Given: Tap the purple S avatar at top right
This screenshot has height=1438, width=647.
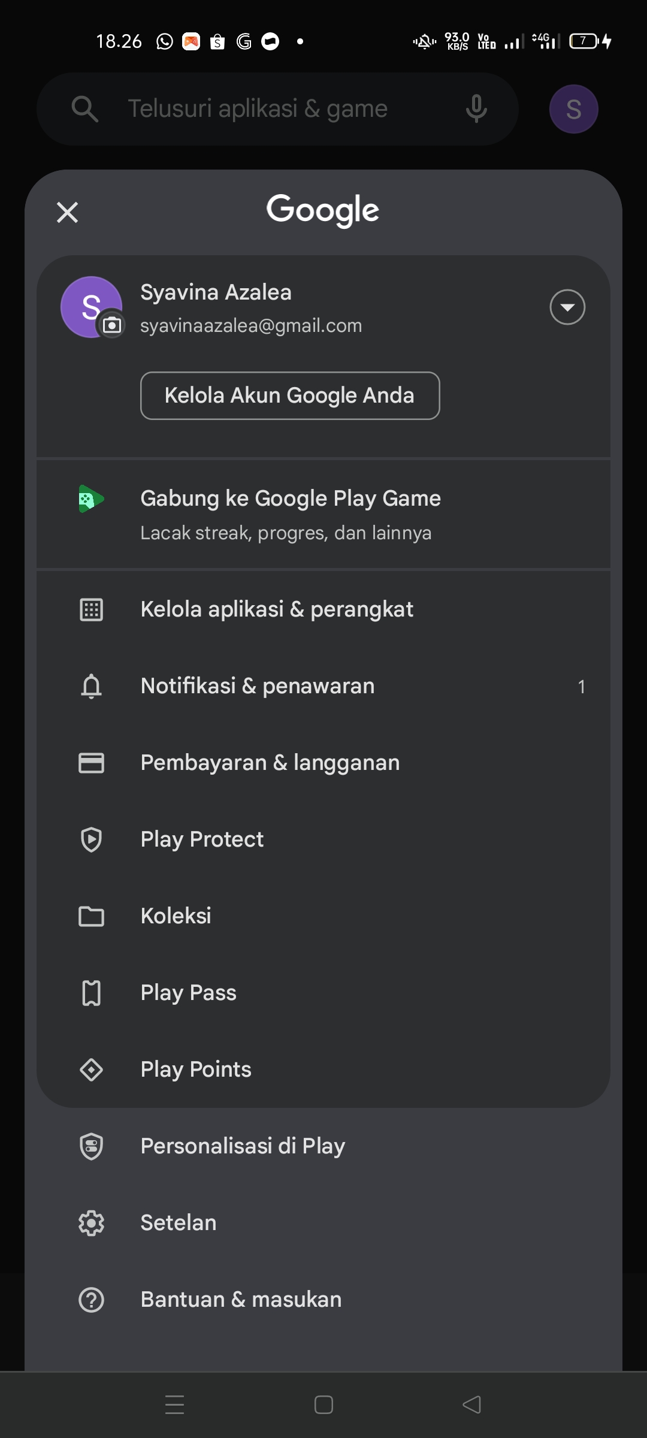Looking at the screenshot, I should 573,109.
